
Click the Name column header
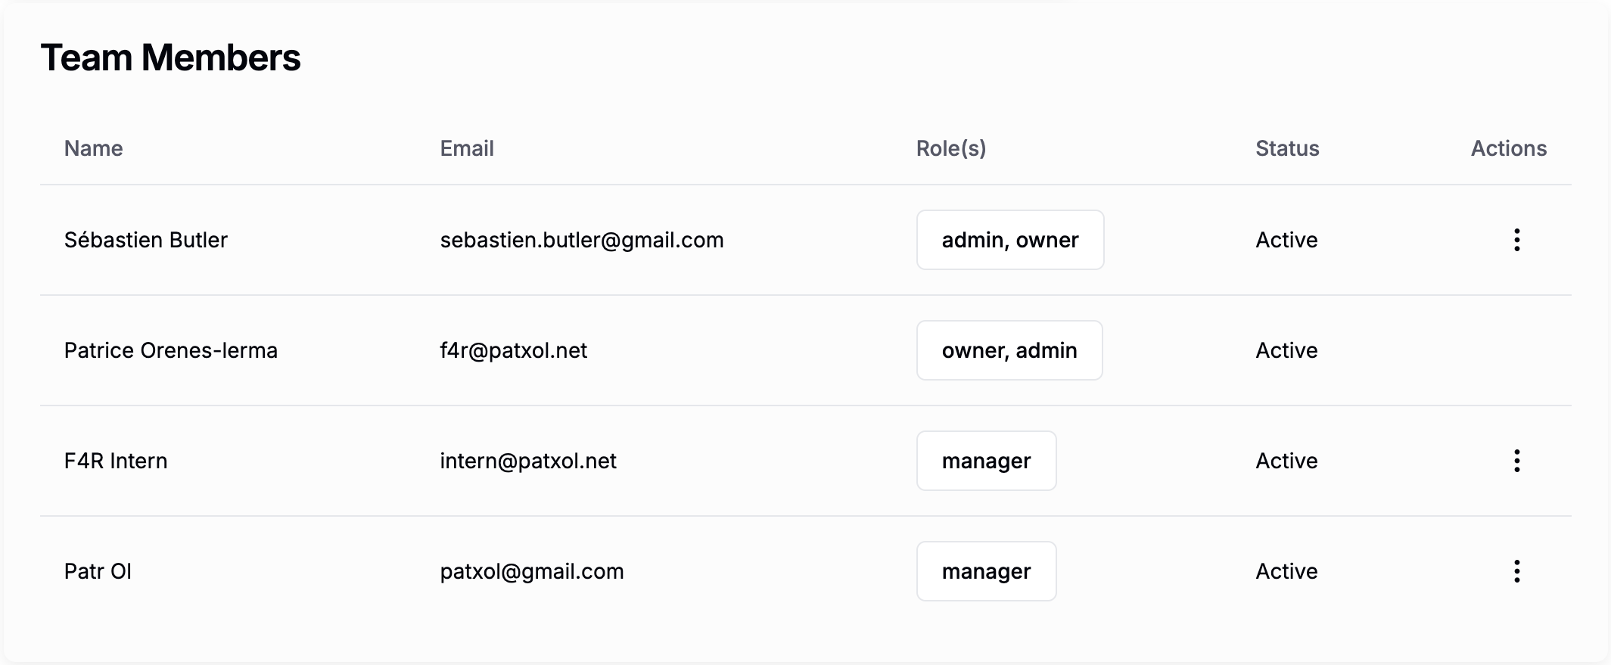coord(94,148)
